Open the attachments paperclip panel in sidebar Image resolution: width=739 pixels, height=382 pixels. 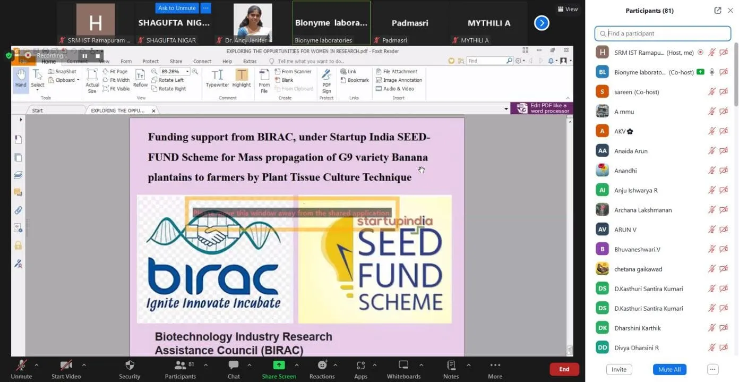click(18, 210)
